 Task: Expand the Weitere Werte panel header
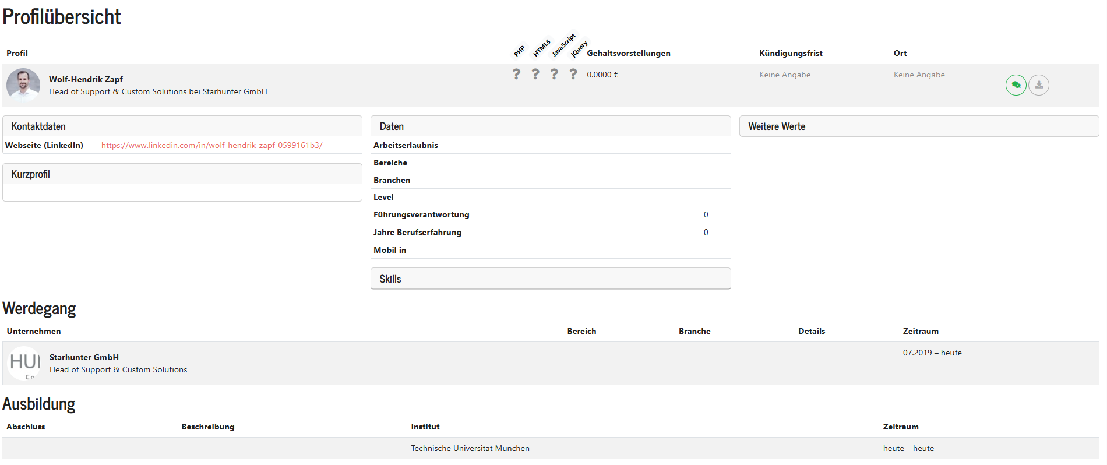(919, 126)
